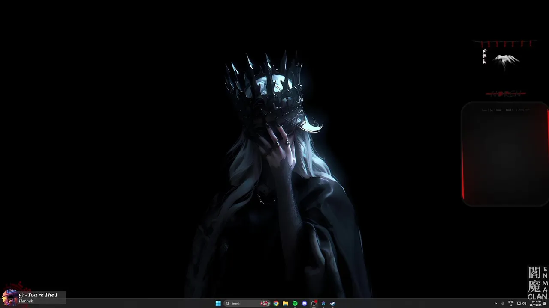Open Steam from the taskbar

332,303
